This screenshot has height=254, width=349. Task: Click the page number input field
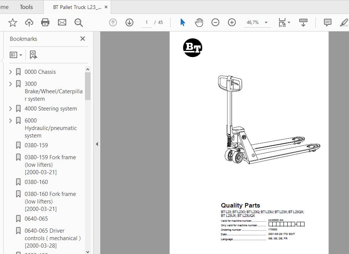pyautogui.click(x=147, y=22)
